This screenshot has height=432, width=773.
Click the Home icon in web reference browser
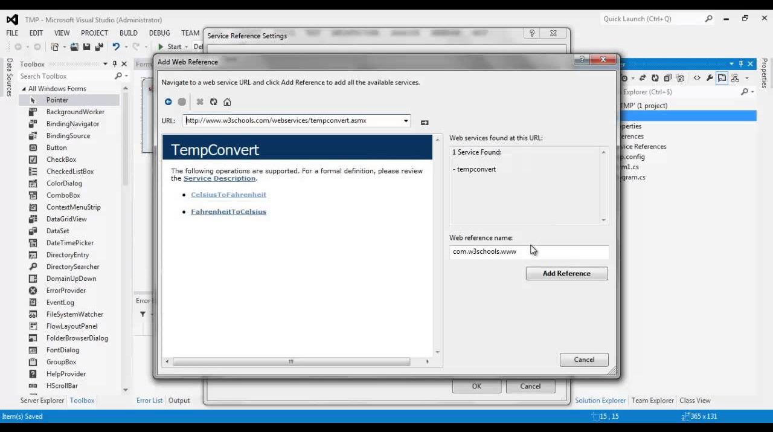coord(227,102)
